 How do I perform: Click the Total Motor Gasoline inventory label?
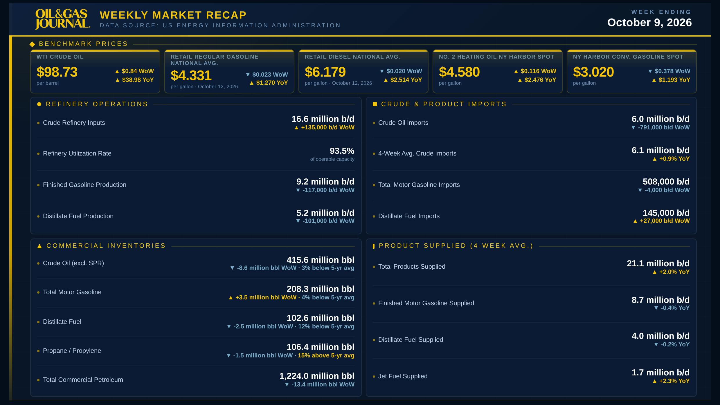[72, 292]
